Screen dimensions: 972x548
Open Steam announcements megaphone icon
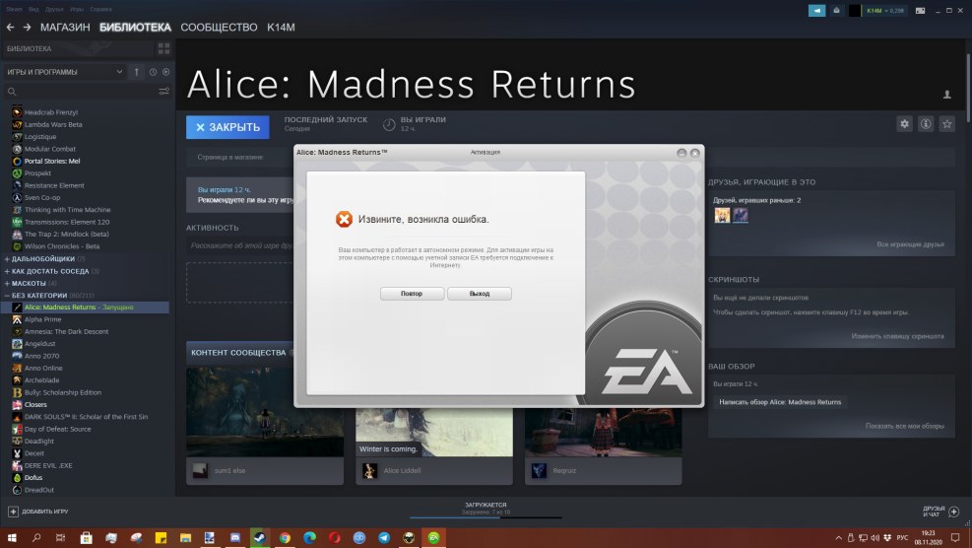click(x=816, y=11)
